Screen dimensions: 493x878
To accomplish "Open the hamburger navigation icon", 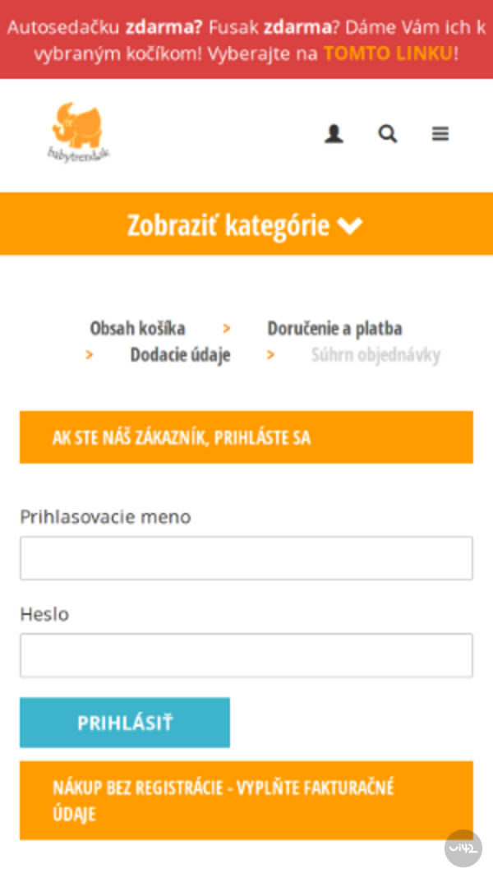I will pyautogui.click(x=440, y=133).
